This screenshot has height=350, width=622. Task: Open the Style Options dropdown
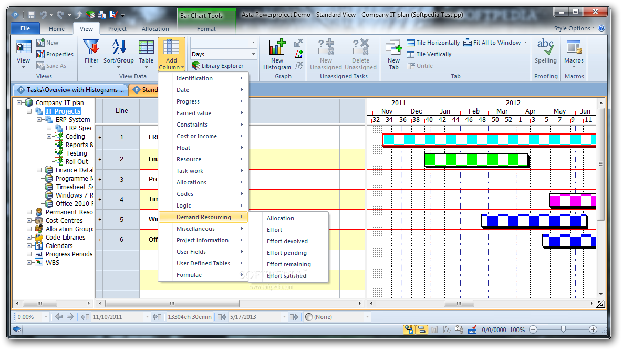click(574, 28)
